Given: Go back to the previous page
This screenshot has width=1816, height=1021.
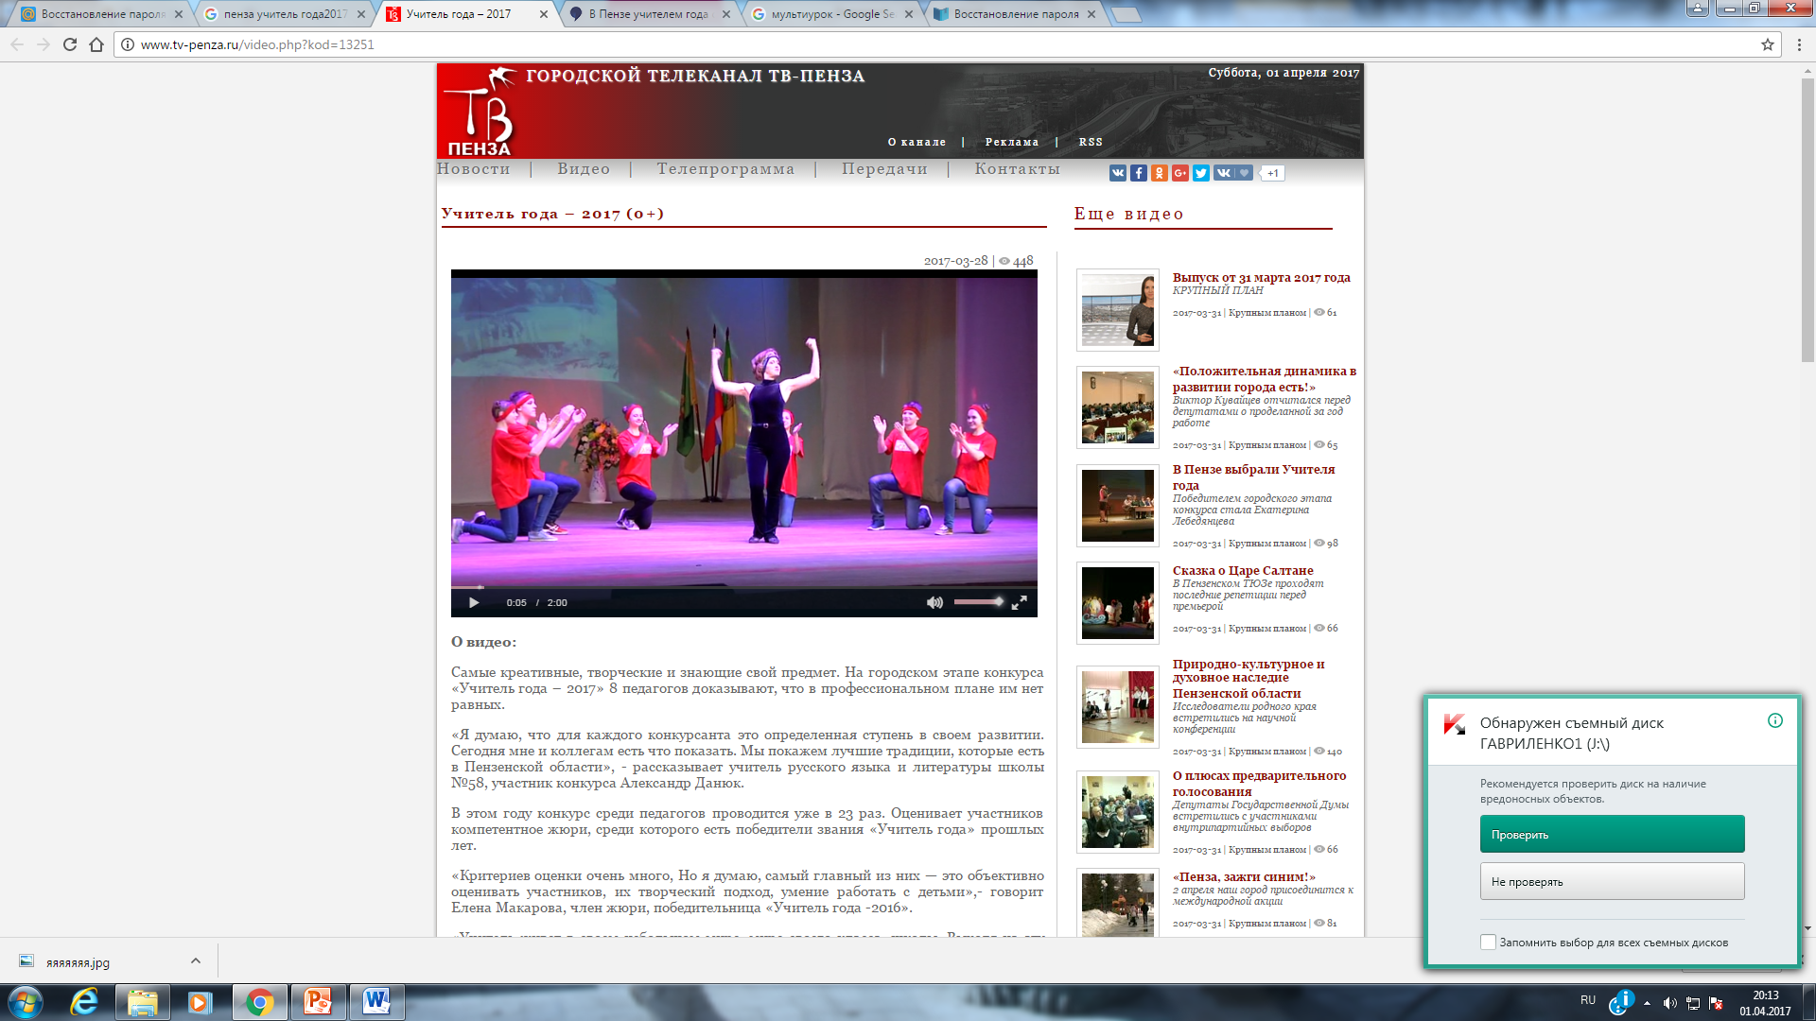Looking at the screenshot, I should (17, 44).
